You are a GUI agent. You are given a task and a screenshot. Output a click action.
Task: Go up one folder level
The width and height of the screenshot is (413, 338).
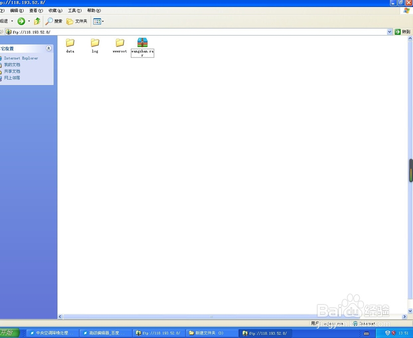pyautogui.click(x=37, y=21)
